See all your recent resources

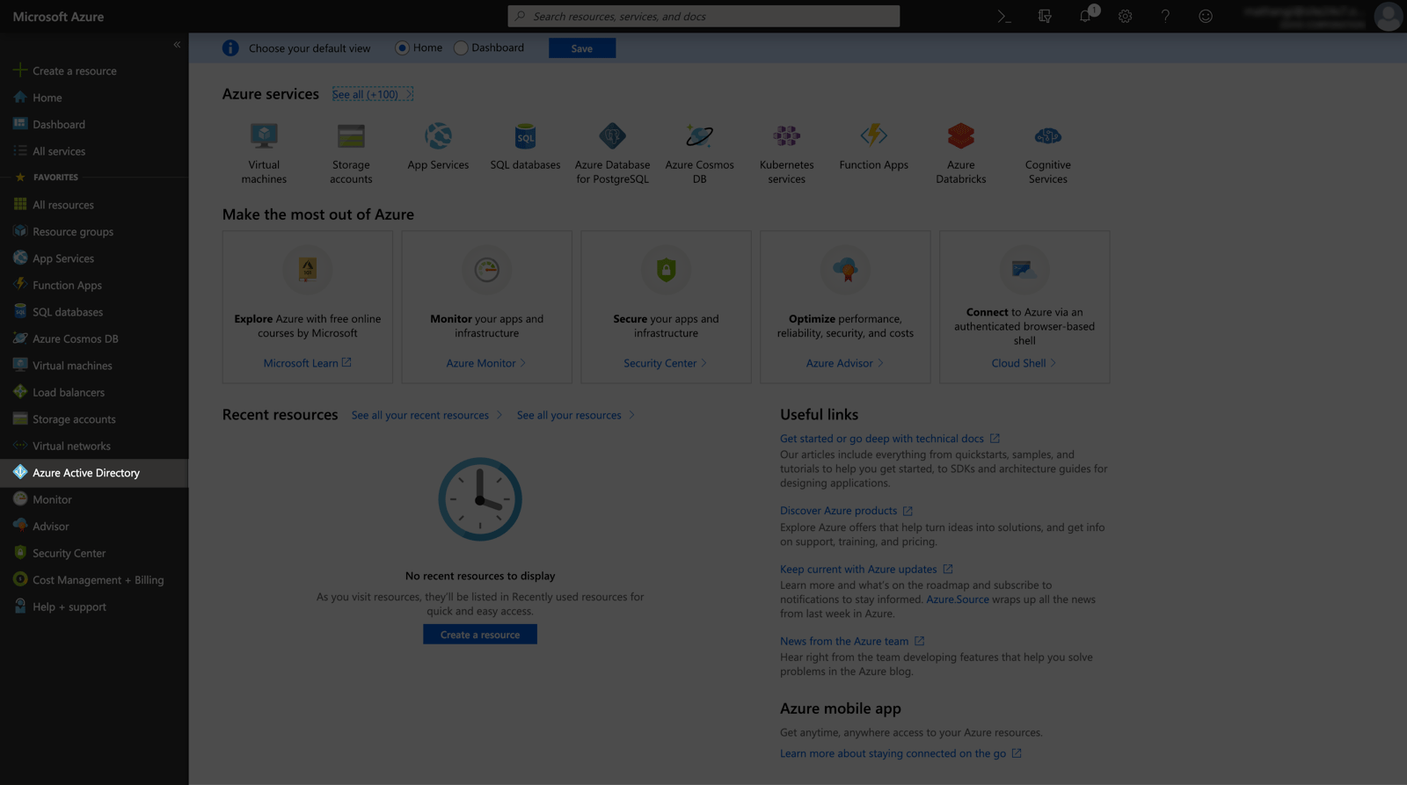coord(426,415)
